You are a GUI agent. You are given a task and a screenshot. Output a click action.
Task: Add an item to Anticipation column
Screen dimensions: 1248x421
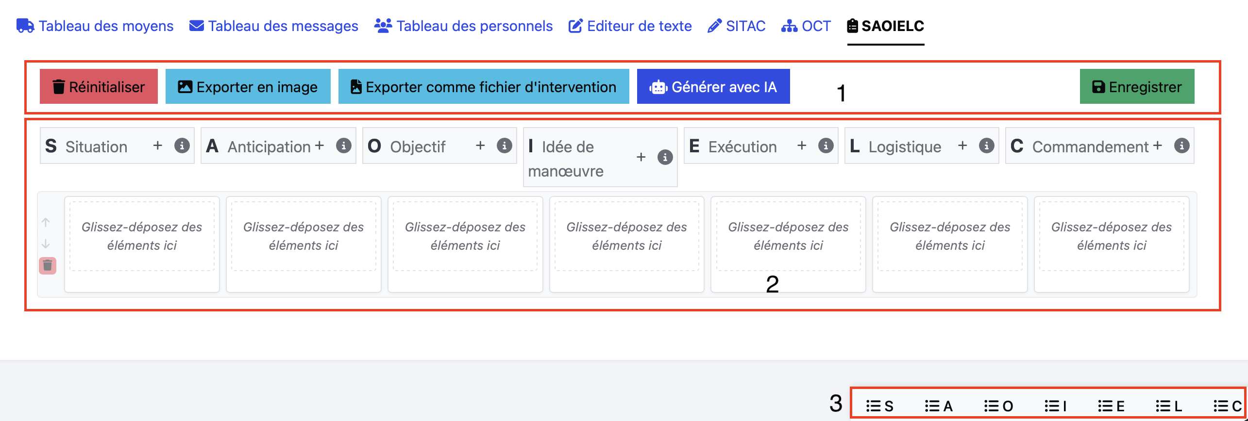pyautogui.click(x=319, y=146)
